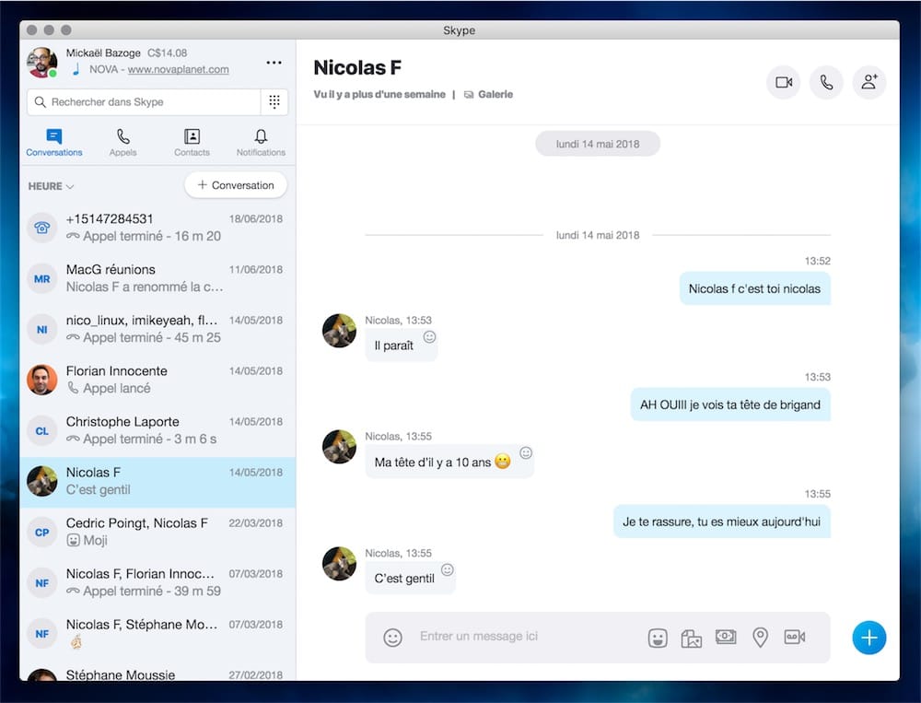
Task: Click the CP avatar for Cedric Poingt
Action: coord(41,532)
